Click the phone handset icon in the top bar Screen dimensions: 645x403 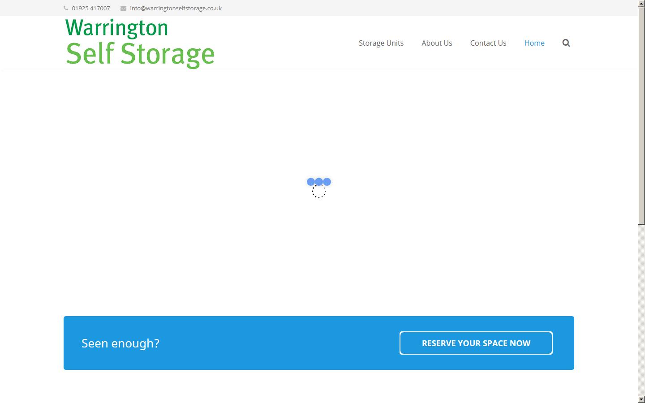pos(65,8)
